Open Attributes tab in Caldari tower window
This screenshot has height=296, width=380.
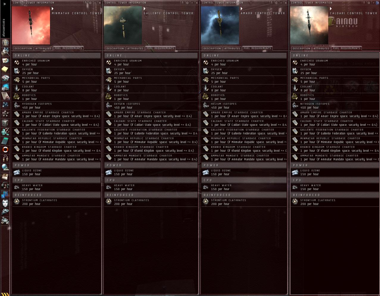click(x=322, y=48)
